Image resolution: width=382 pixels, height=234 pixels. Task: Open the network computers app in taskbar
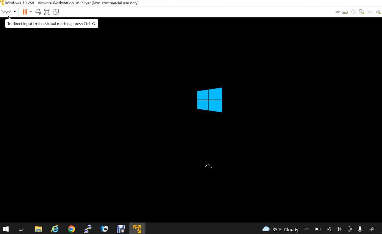(x=88, y=229)
